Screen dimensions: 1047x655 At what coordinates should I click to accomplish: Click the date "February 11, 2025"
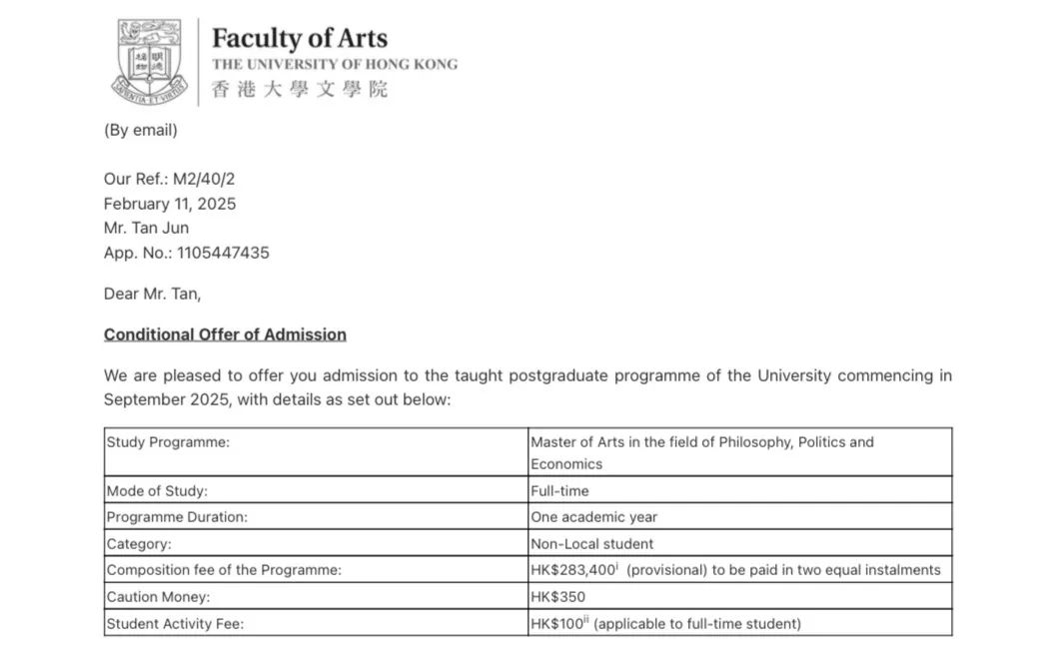[x=170, y=204]
